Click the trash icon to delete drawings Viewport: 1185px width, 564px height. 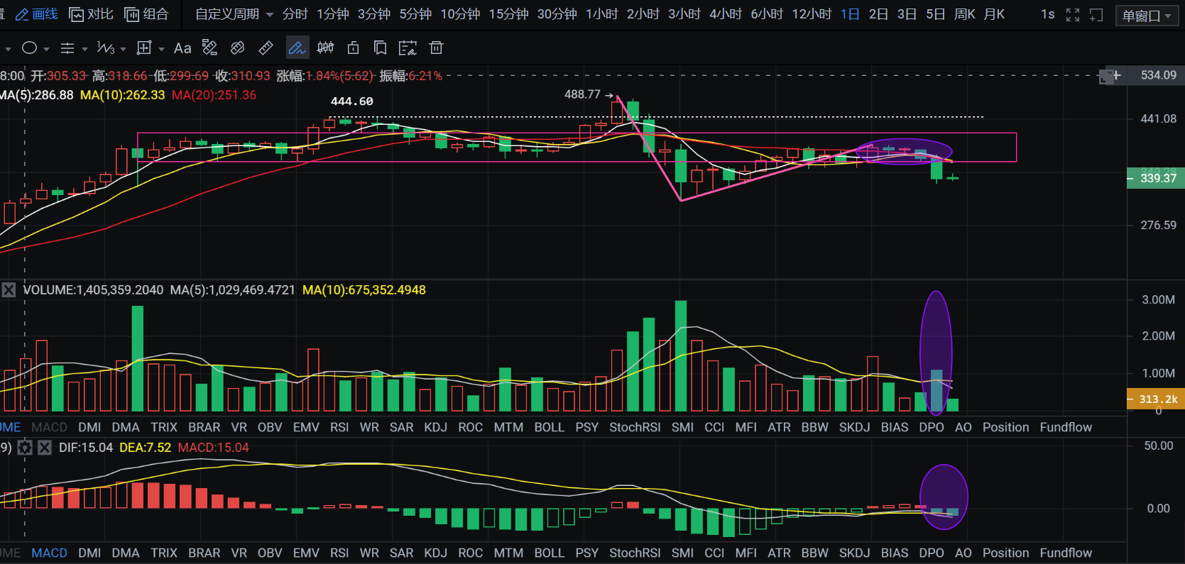tap(437, 48)
